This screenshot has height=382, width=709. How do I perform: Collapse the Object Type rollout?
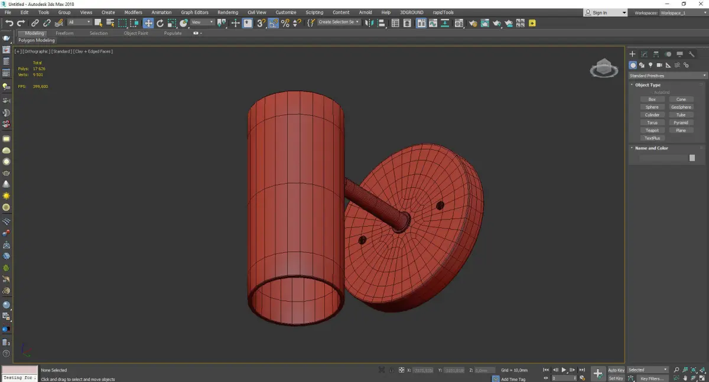pos(648,85)
